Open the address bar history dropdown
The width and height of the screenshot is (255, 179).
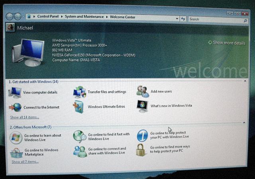coord(177,18)
